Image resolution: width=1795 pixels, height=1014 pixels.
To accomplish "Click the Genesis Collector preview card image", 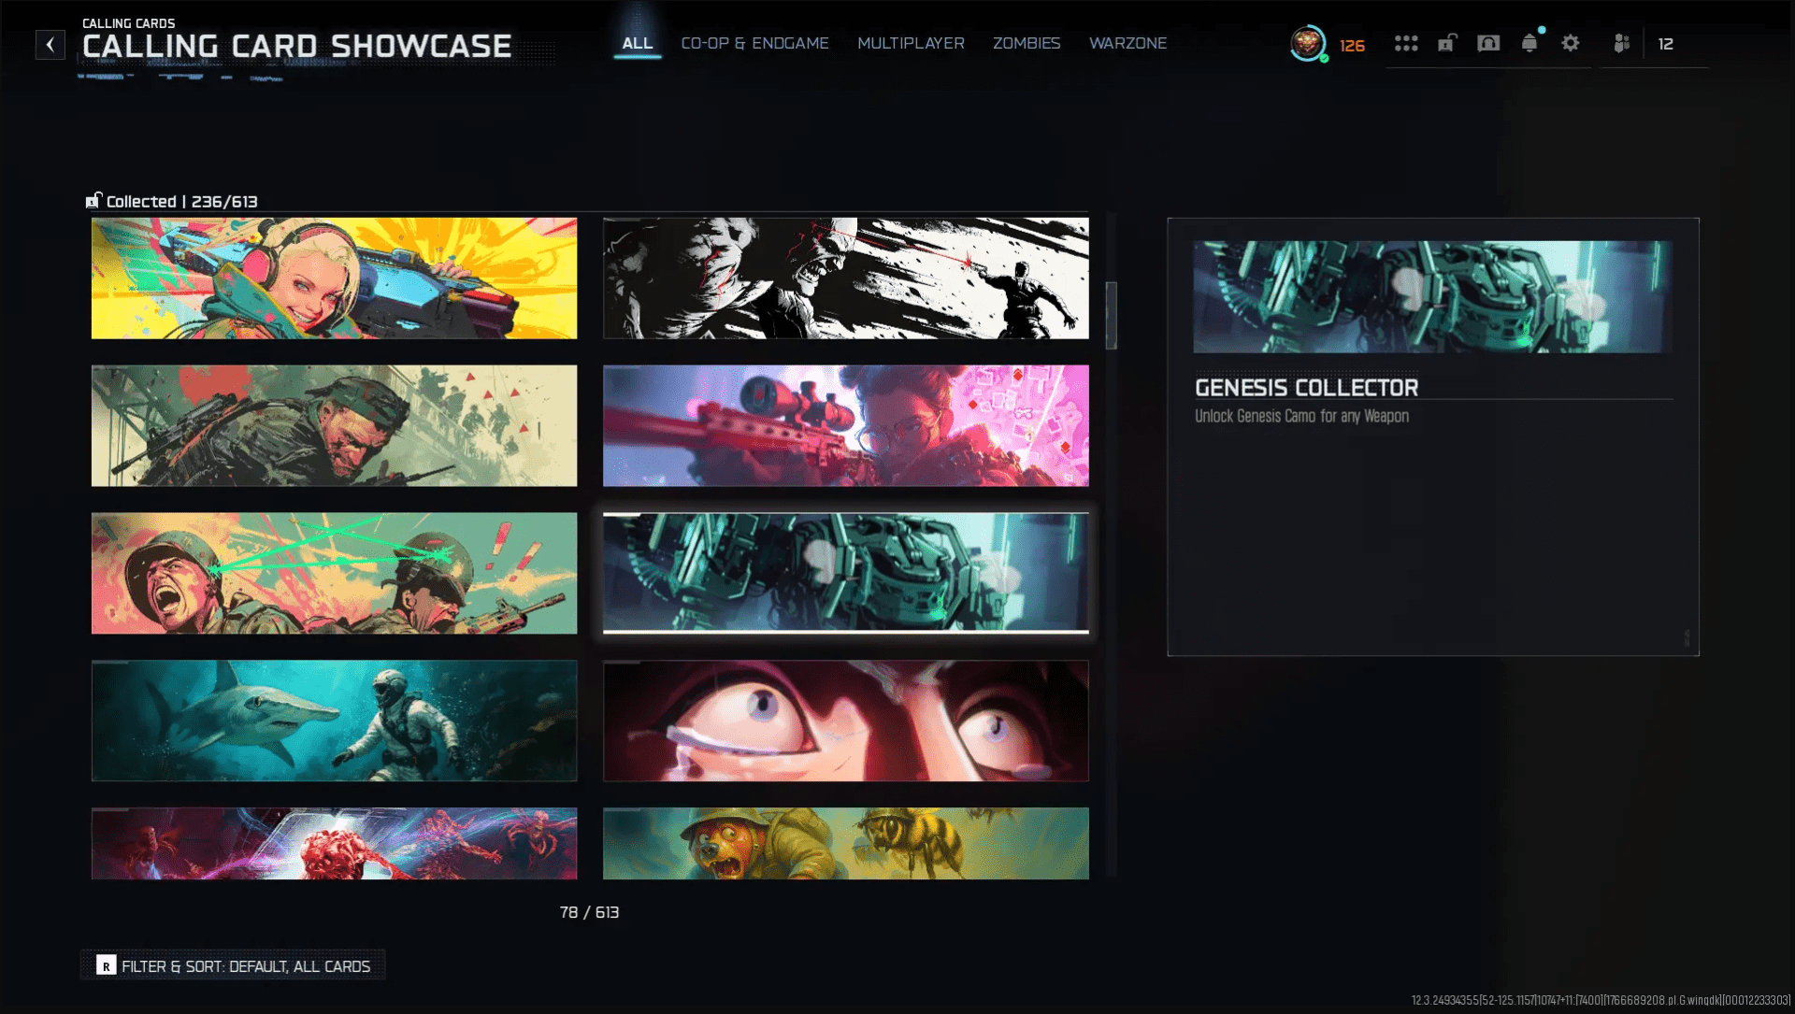I will (x=1432, y=297).
